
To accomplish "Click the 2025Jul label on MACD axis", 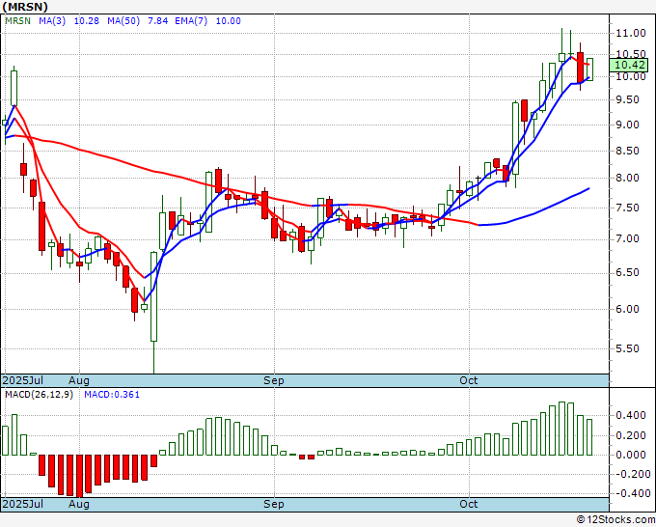I will tap(23, 504).
